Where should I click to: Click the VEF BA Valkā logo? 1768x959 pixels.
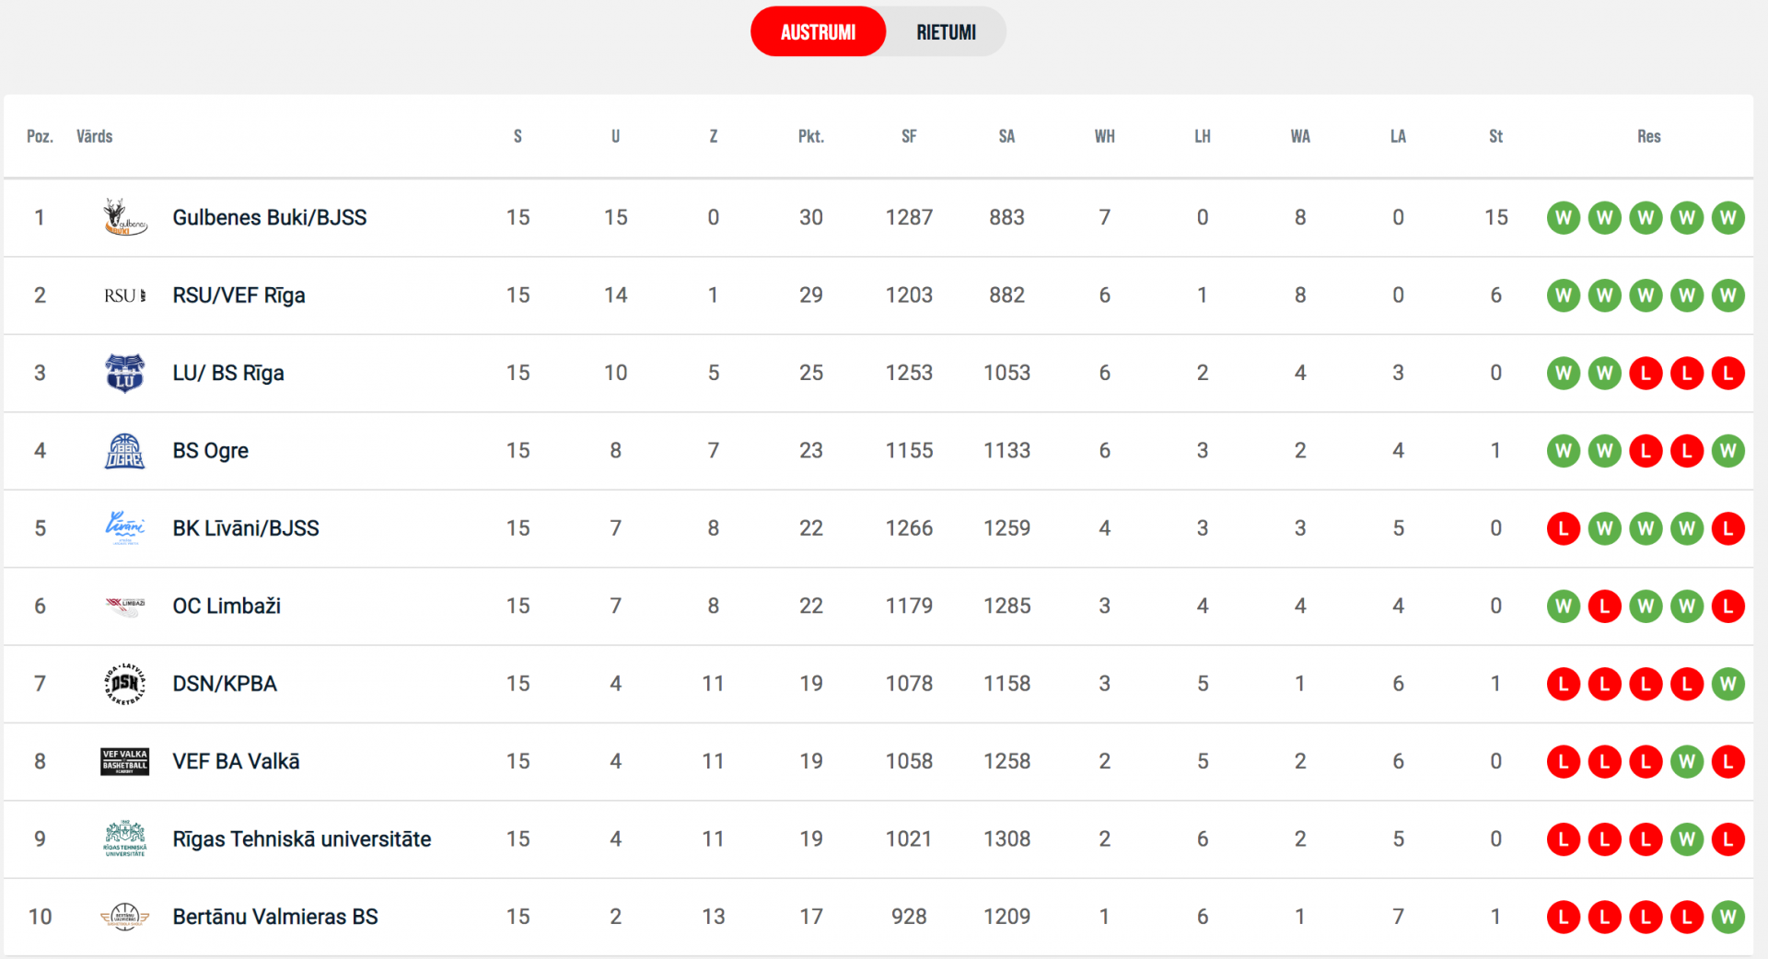click(124, 761)
